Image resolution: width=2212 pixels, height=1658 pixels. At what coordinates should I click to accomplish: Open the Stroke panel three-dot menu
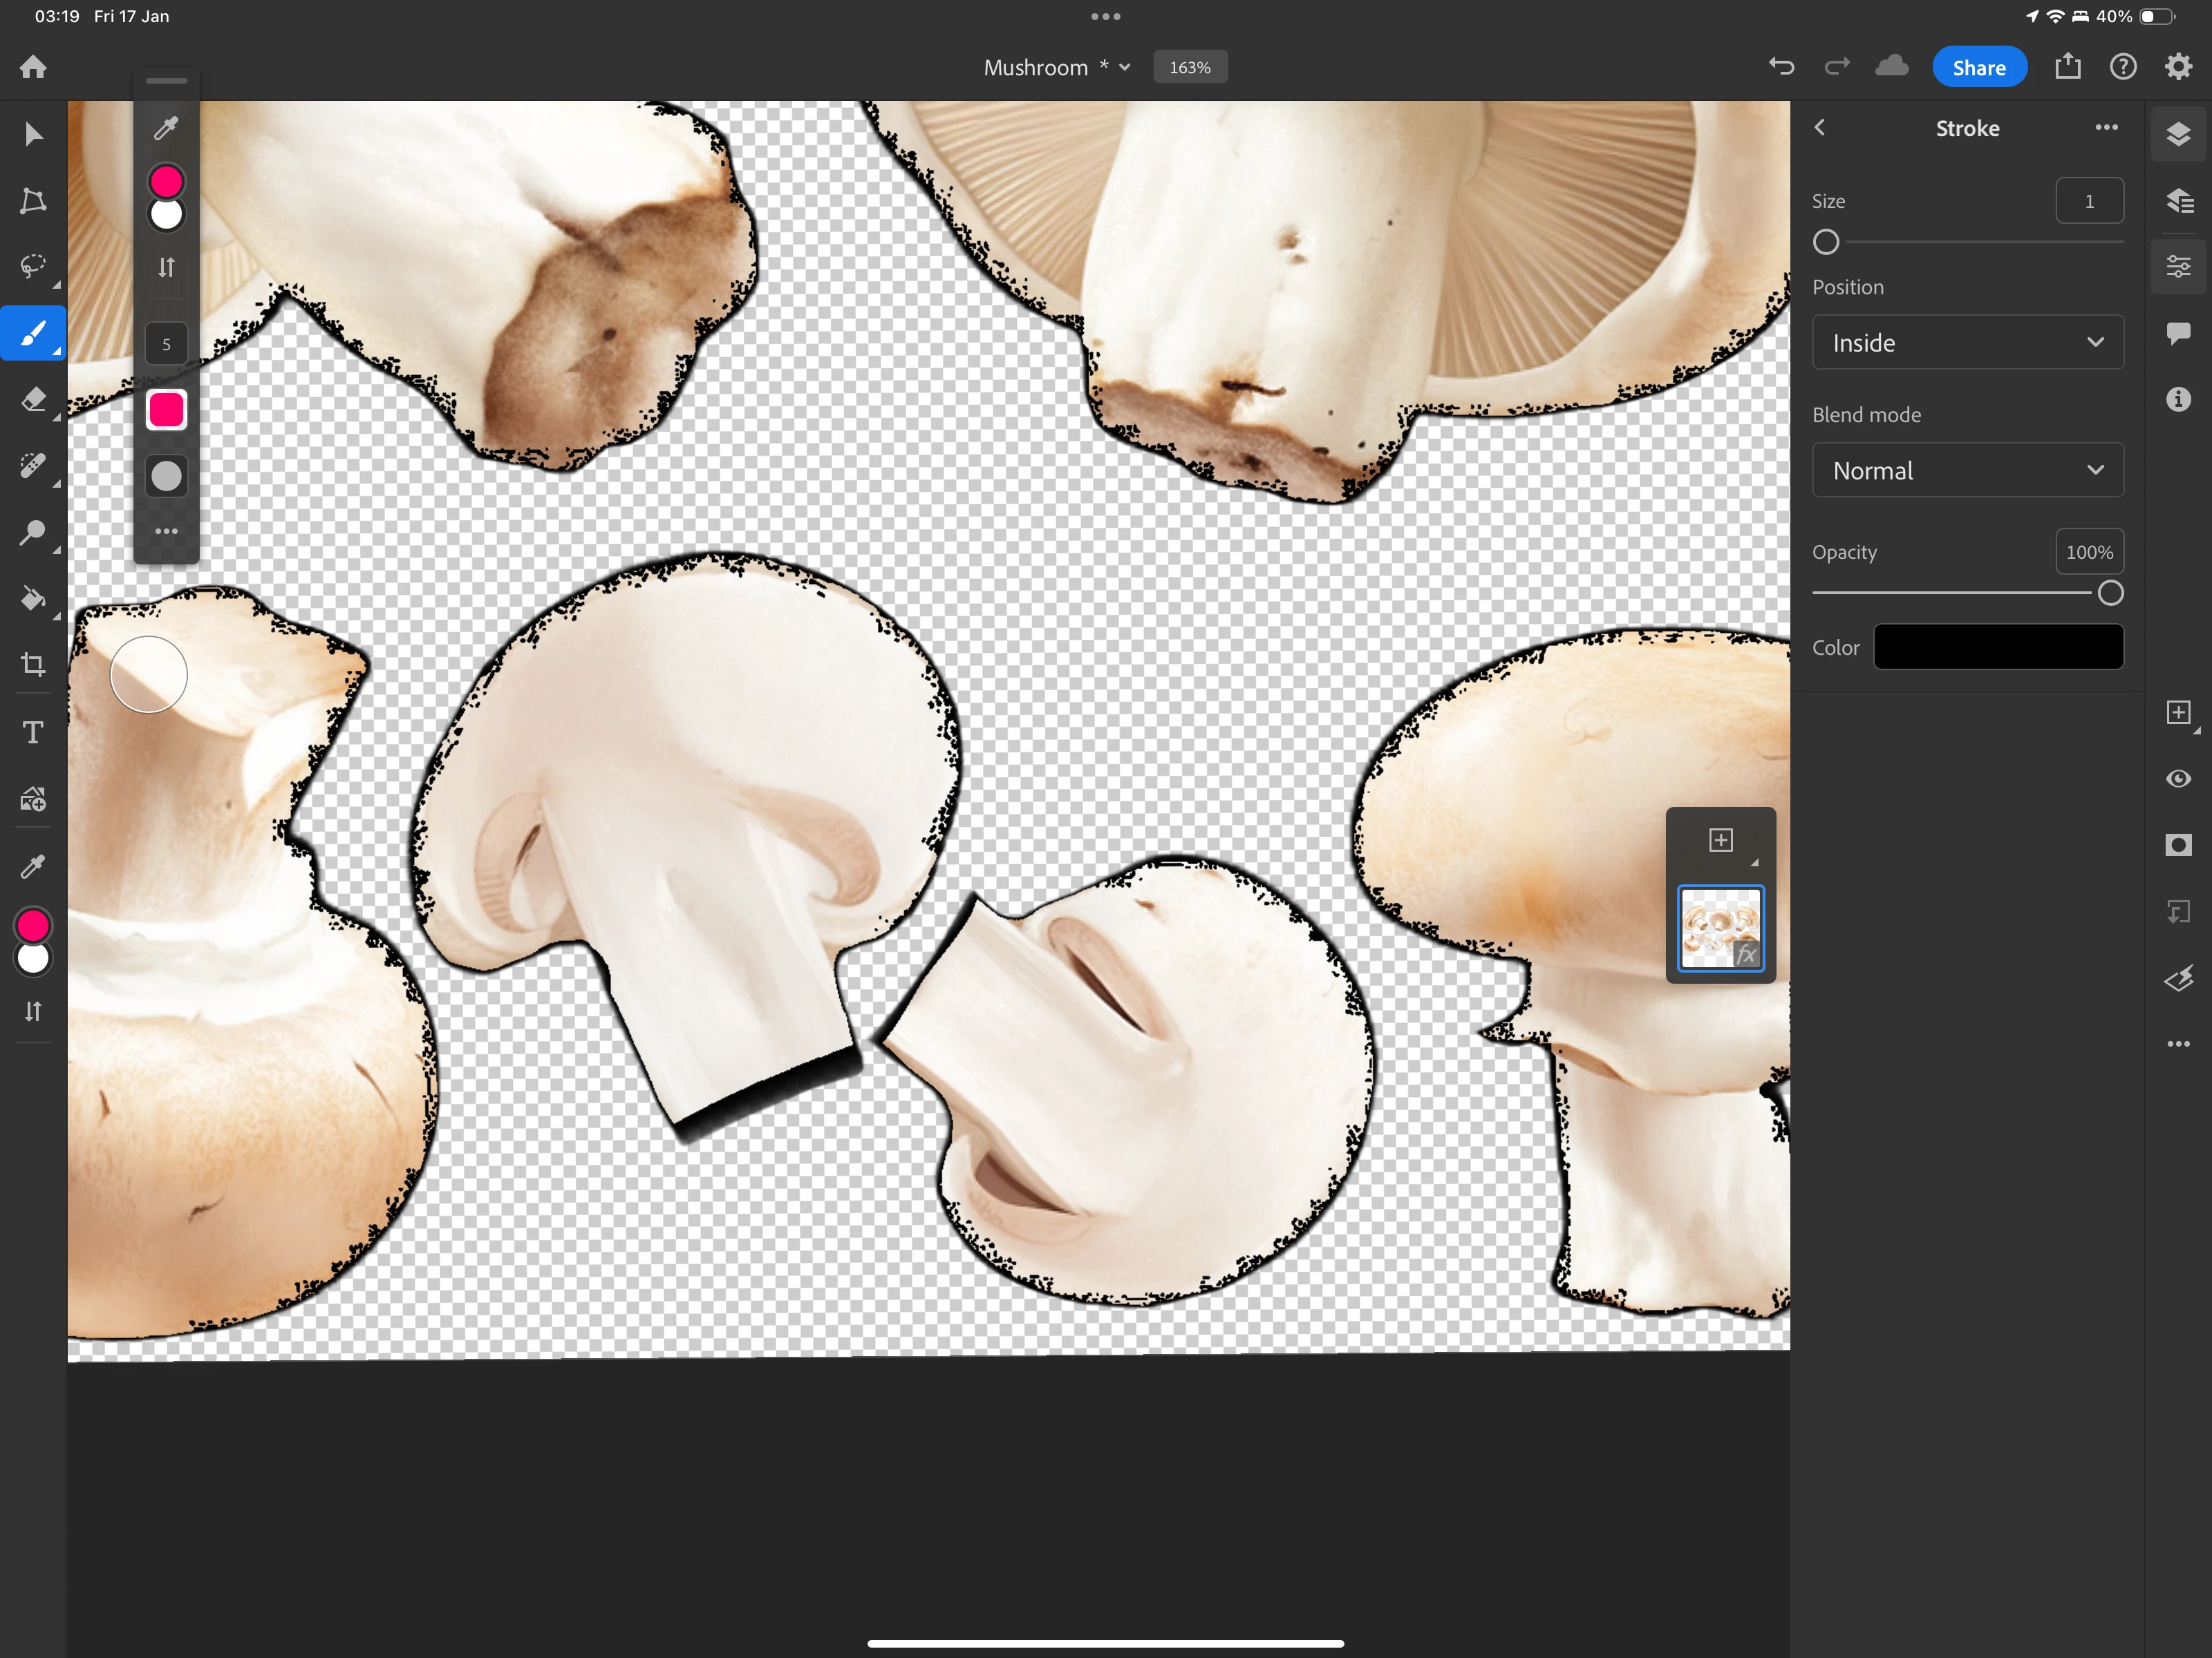[x=2106, y=128]
